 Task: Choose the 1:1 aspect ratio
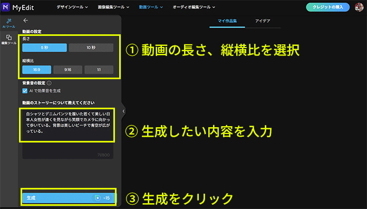(x=99, y=70)
